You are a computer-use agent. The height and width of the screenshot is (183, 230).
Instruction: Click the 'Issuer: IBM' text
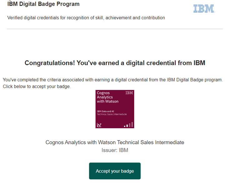[115, 150]
